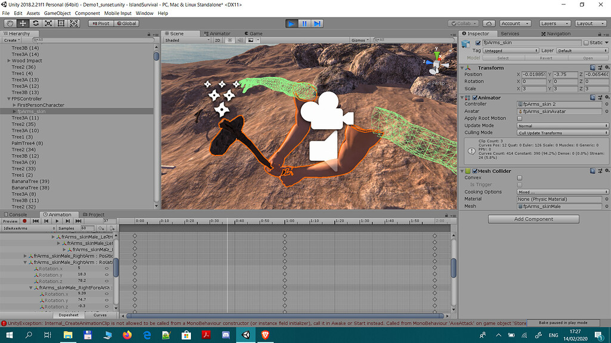Open the Update Mode dropdown in Animator
The width and height of the screenshot is (611, 343).
561,126
